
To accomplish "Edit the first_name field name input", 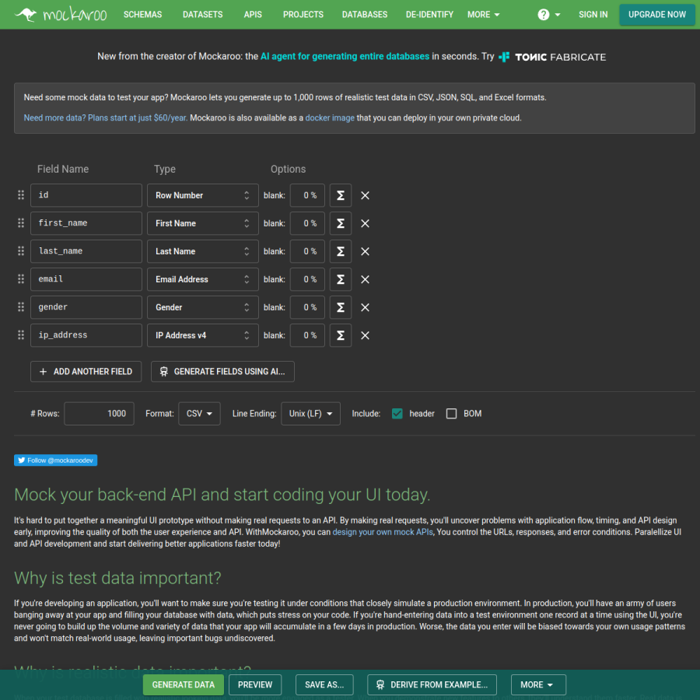I will (x=86, y=223).
